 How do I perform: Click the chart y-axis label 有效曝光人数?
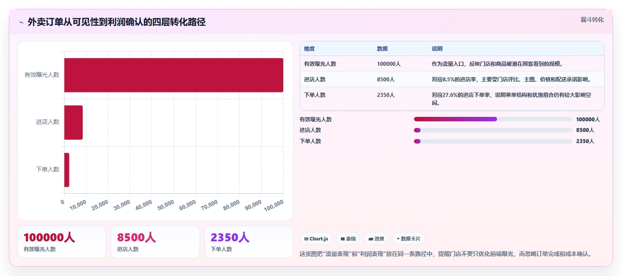[42, 75]
